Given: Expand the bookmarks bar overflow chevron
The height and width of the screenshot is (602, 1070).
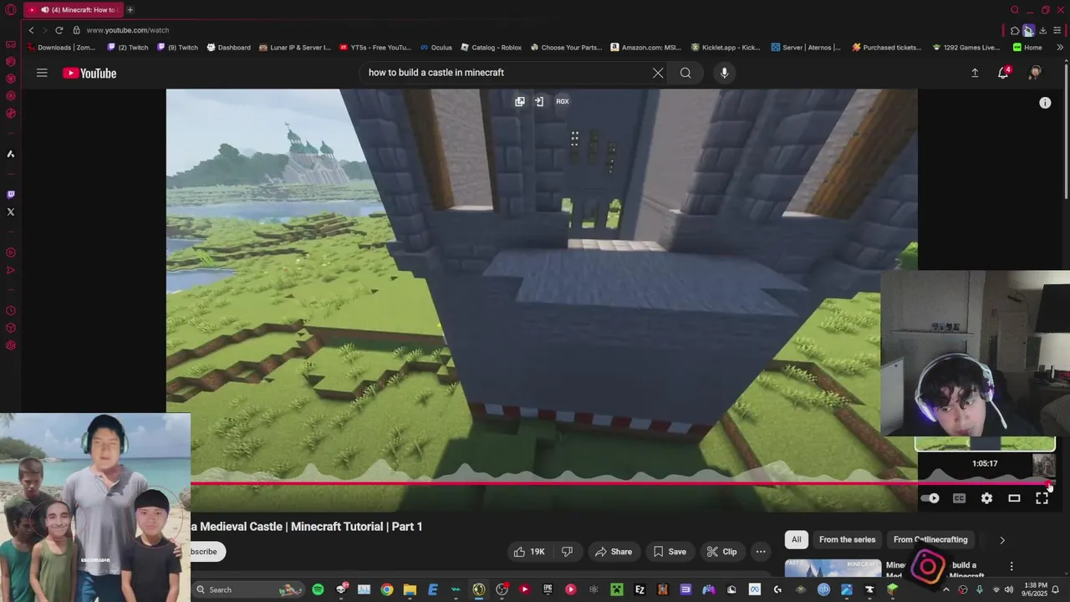Looking at the screenshot, I should click(x=1060, y=48).
